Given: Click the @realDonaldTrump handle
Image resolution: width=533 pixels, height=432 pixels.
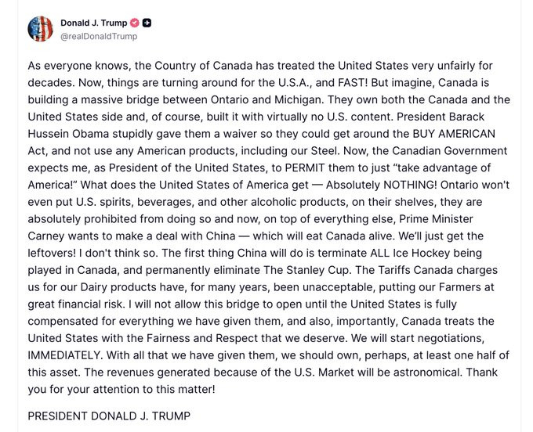Looking at the screenshot, I should point(99,36).
